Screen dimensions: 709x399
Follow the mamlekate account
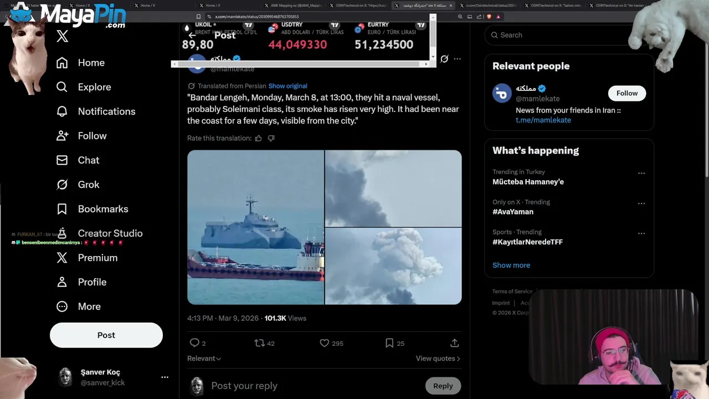pos(627,93)
